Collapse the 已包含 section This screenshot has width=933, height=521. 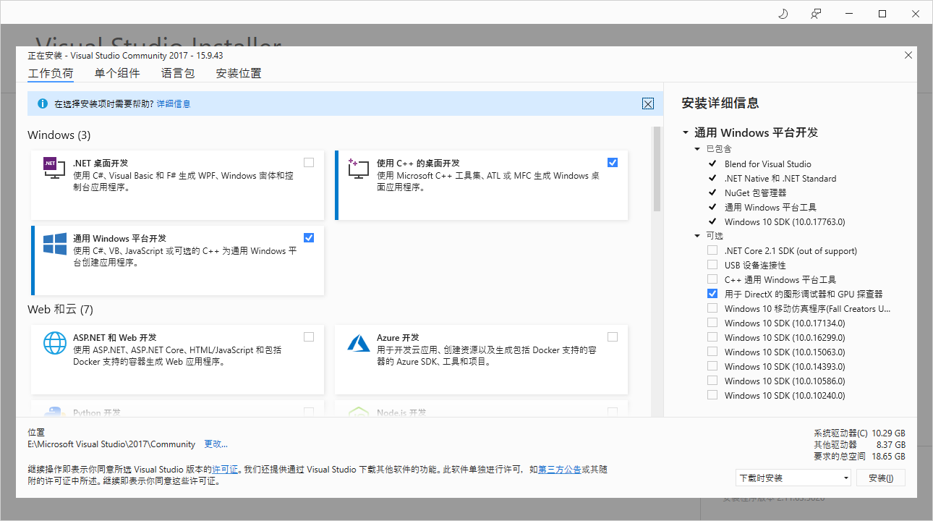pyautogui.click(x=698, y=149)
